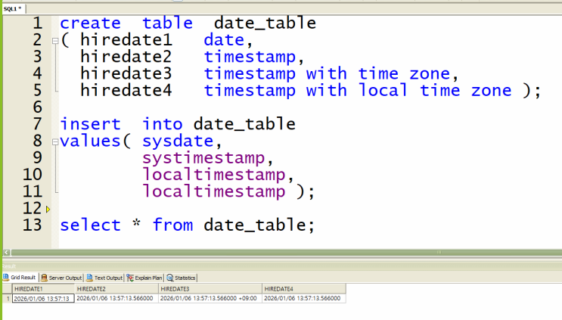Click the 'insert' keyword on line 7
This screenshot has height=320, width=562.
(x=90, y=124)
